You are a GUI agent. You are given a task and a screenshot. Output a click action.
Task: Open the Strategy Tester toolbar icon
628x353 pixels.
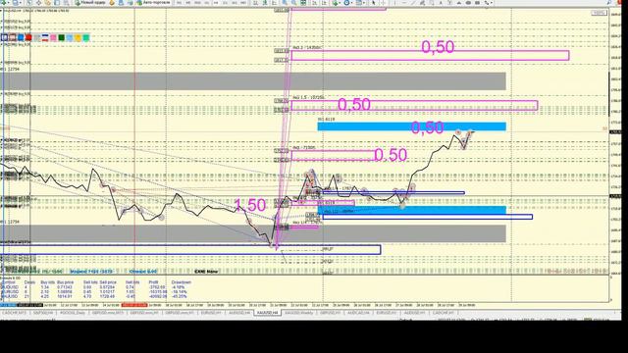click(65, 2)
